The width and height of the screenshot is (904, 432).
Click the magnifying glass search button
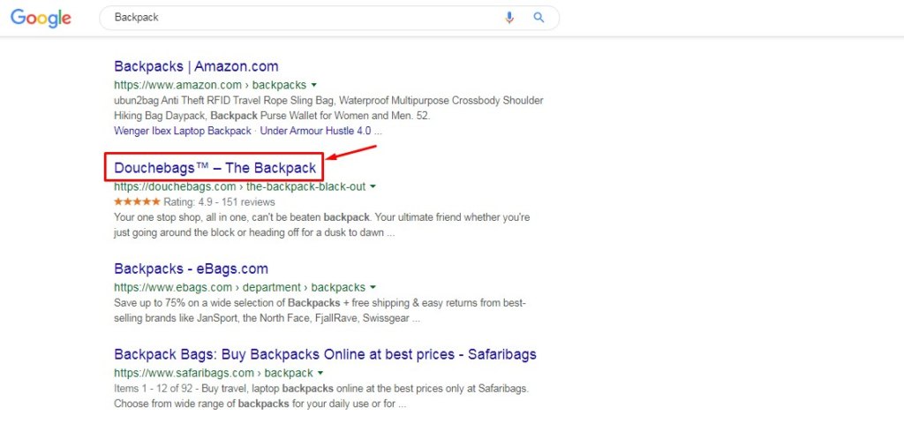point(539,18)
